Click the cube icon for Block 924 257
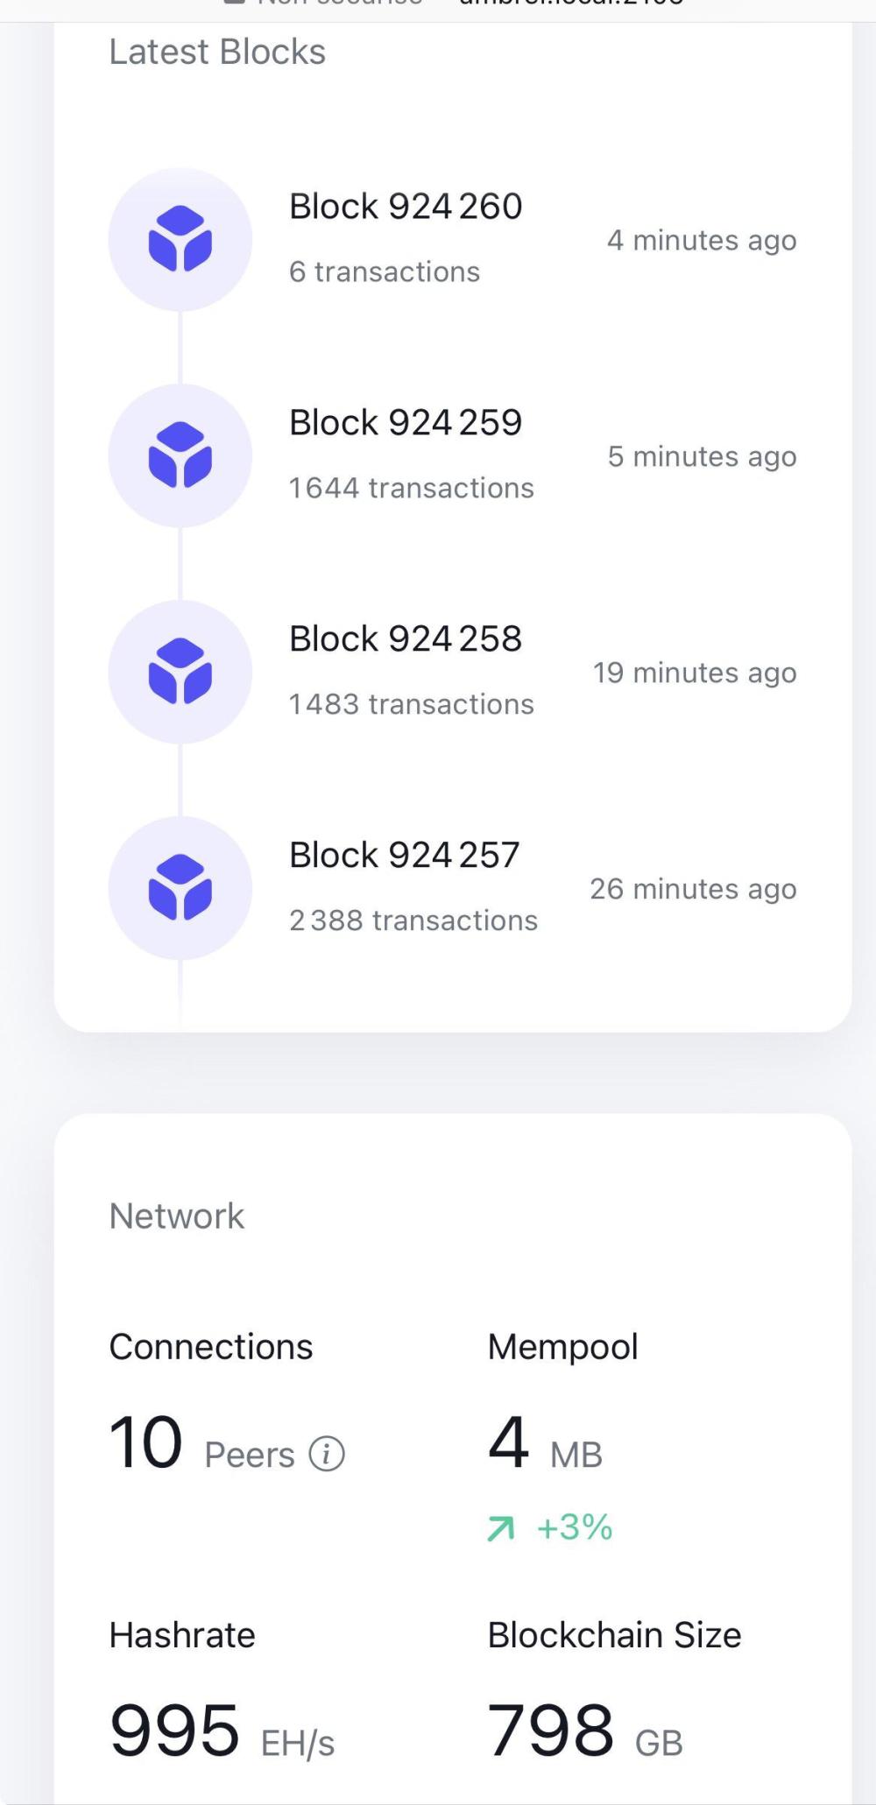Screen dimensions: 876x1805 click(x=180, y=888)
